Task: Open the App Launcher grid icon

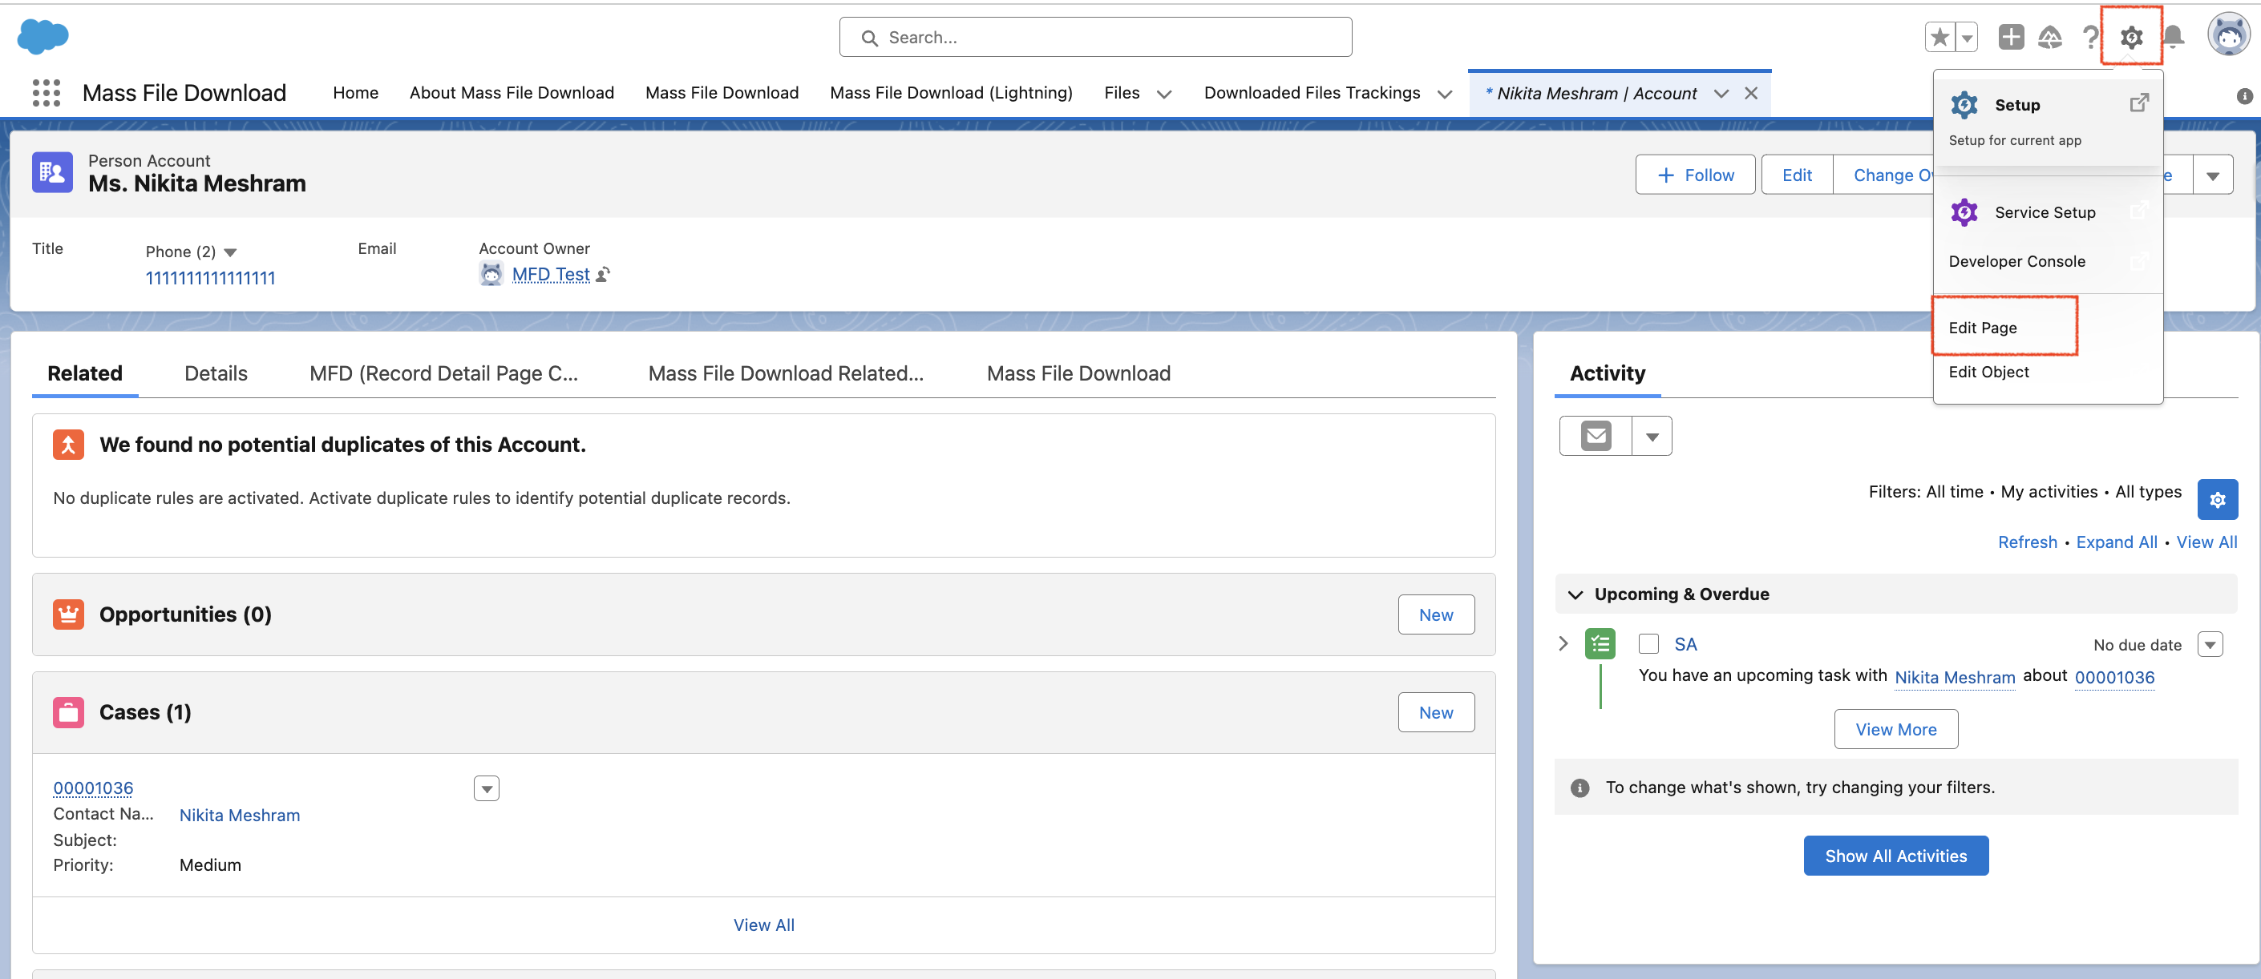Action: pos(46,93)
